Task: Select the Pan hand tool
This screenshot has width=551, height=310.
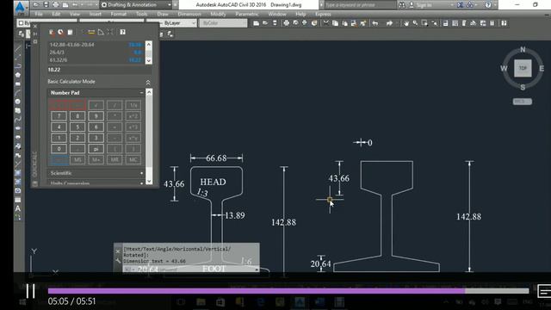Action: 406,23
